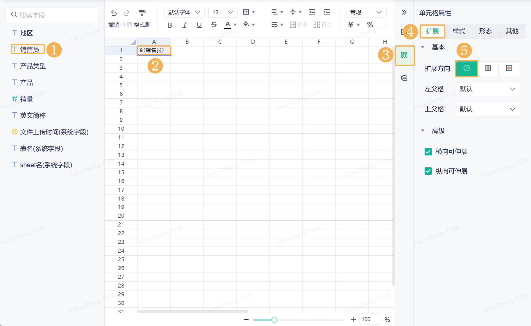Viewport: 531px width, 326px height.
Task: Click the 拆分 split cells button
Action: (323, 25)
